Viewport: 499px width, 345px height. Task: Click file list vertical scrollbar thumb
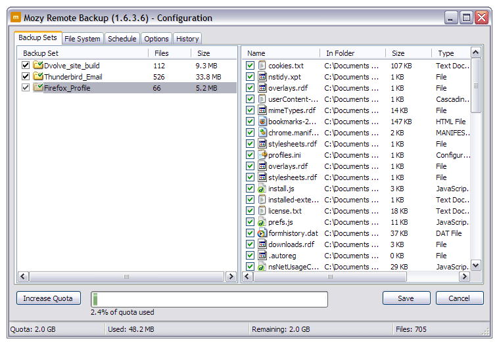point(475,85)
